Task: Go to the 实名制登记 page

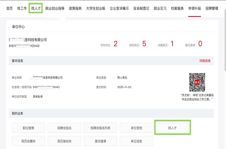Action: click(x=141, y=9)
